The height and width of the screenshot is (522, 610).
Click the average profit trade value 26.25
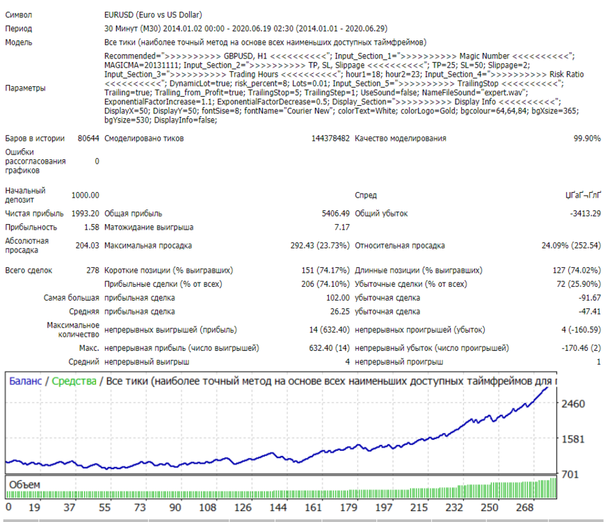(x=340, y=311)
